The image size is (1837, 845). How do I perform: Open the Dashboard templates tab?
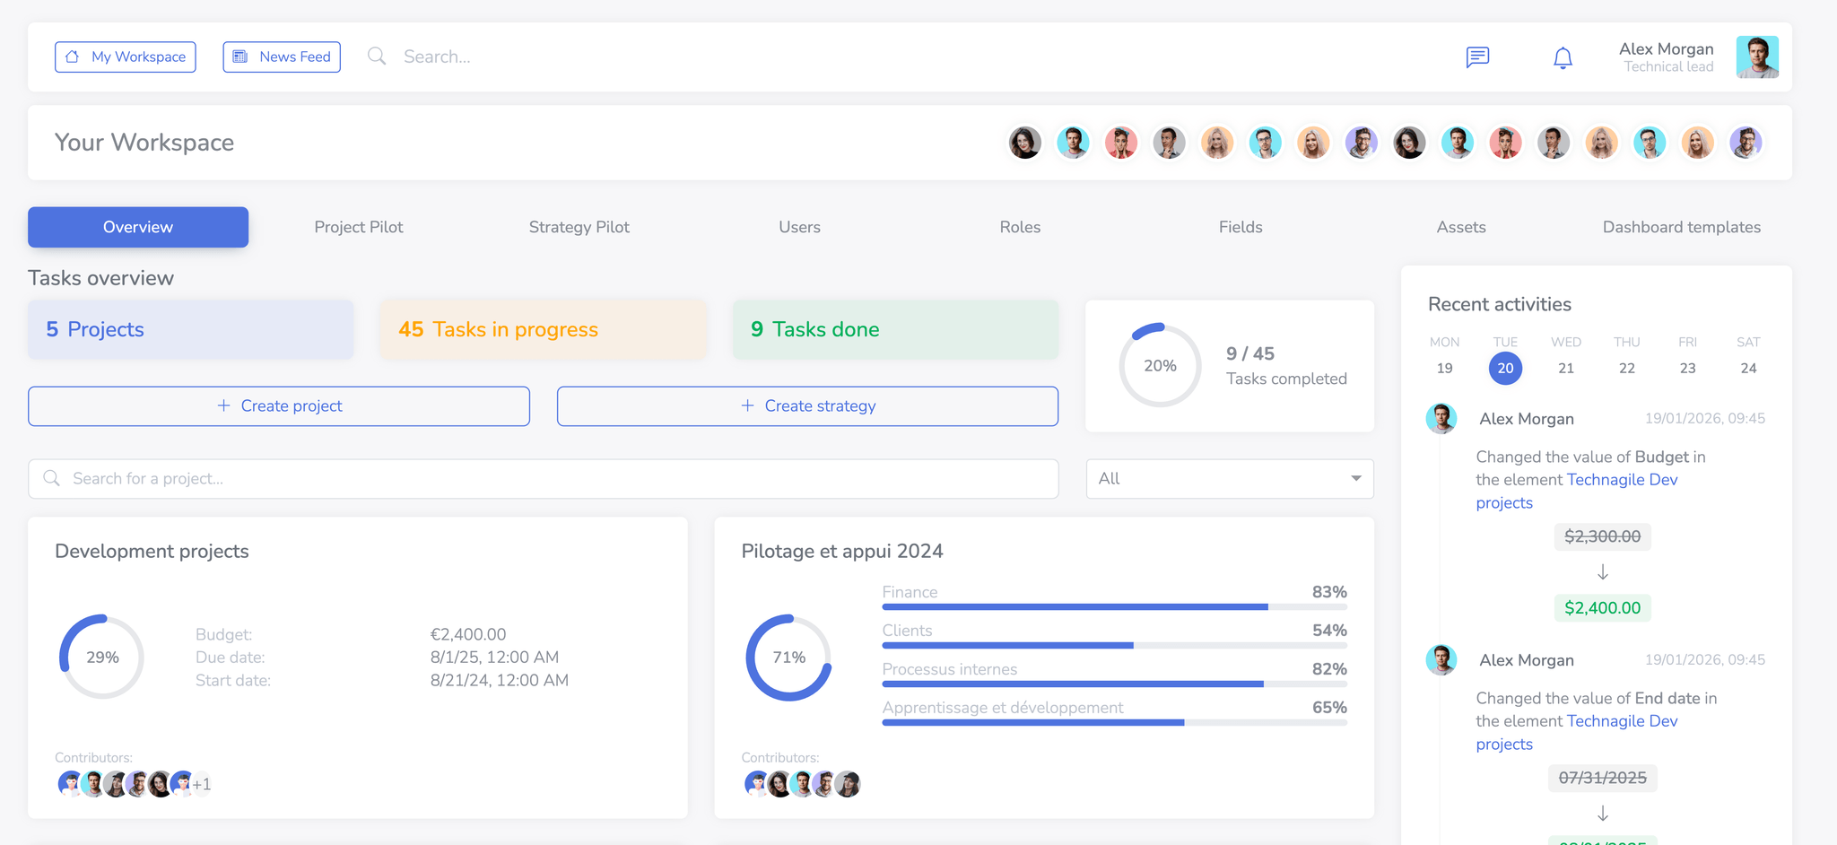coord(1681,227)
